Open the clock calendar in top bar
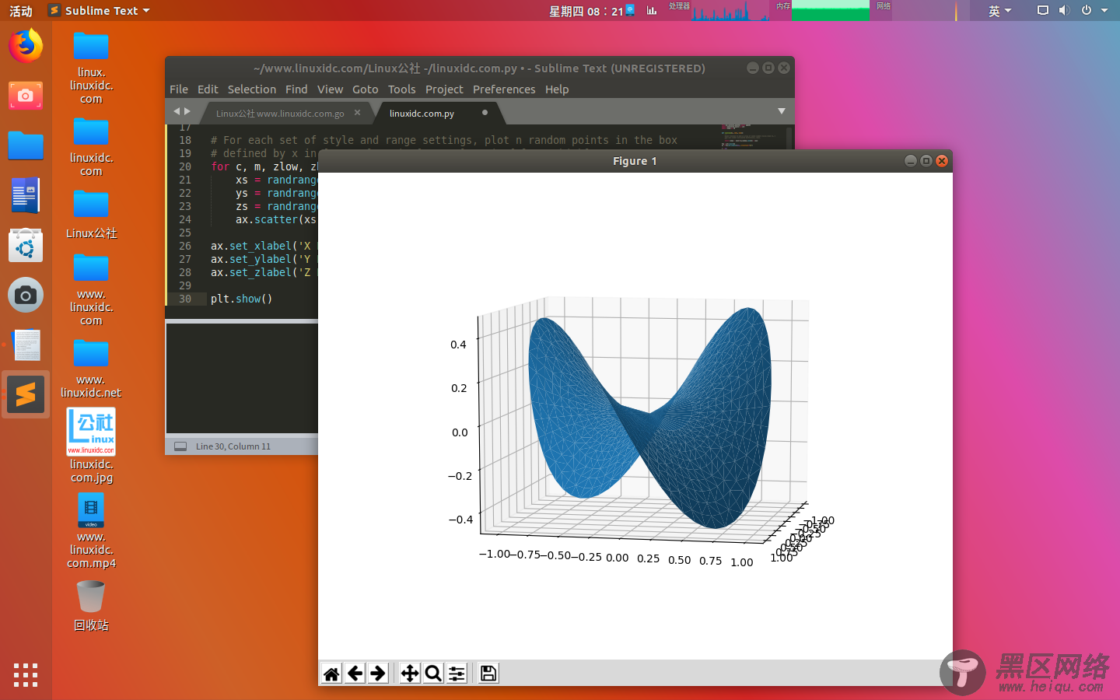1120x700 pixels. (586, 11)
